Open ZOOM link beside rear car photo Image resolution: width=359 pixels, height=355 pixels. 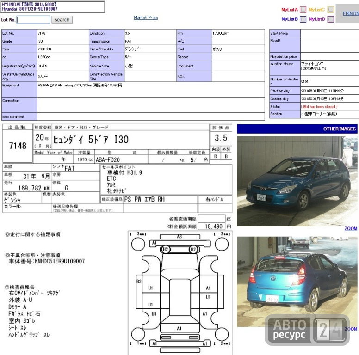(351, 329)
